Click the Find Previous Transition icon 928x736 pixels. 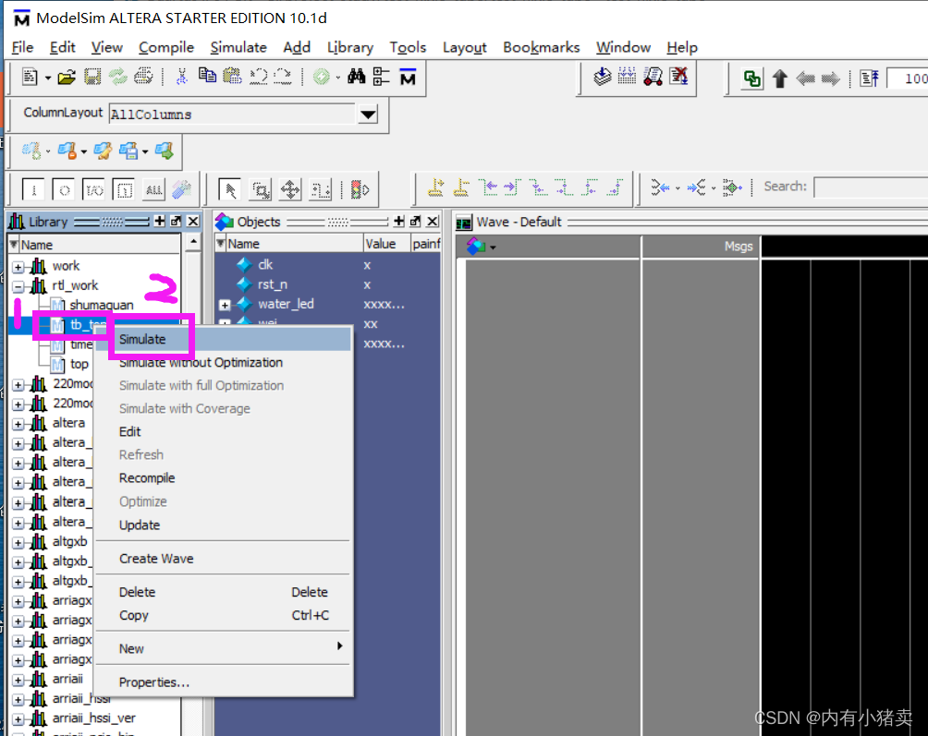click(488, 187)
